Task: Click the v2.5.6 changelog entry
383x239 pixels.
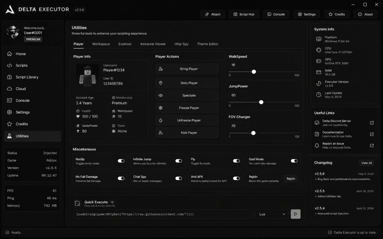Action: point(344,176)
